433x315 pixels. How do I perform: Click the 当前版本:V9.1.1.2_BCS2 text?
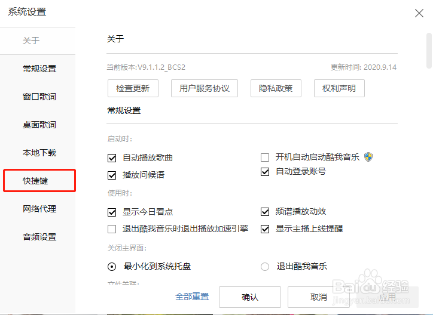click(x=146, y=67)
